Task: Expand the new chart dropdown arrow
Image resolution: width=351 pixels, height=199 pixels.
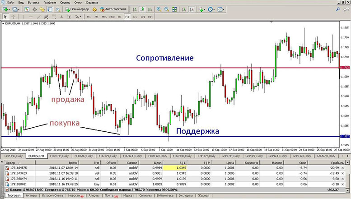Action: tap(9, 9)
